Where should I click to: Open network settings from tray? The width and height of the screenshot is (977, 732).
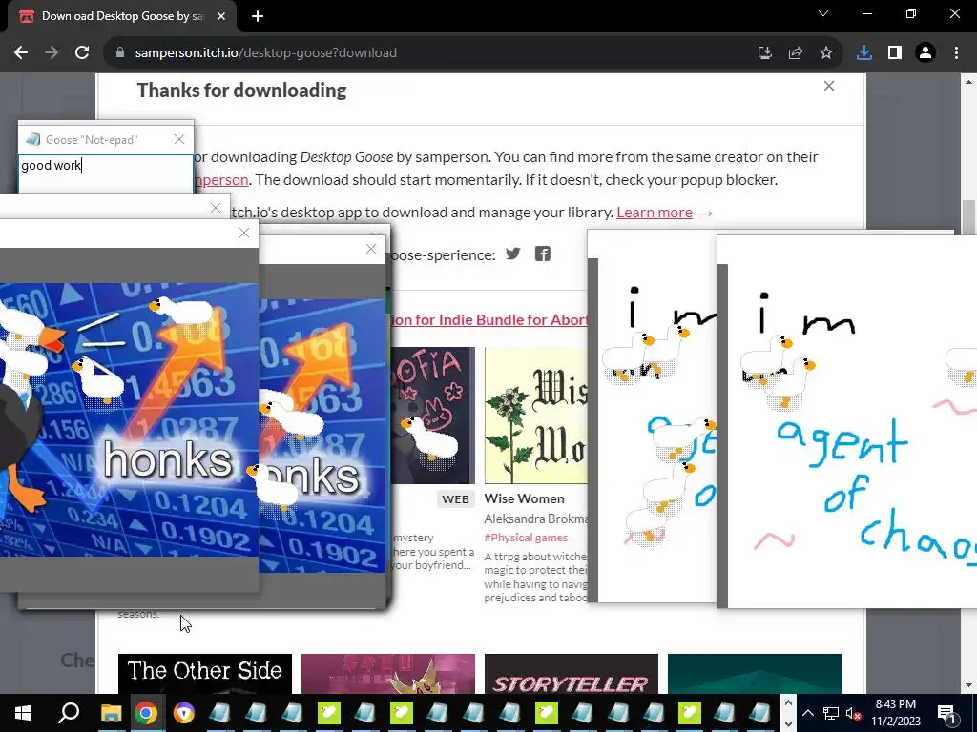[x=831, y=713]
